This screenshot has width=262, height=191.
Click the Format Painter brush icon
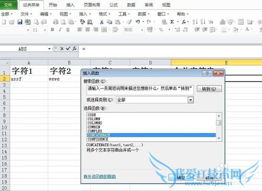click(129, 22)
